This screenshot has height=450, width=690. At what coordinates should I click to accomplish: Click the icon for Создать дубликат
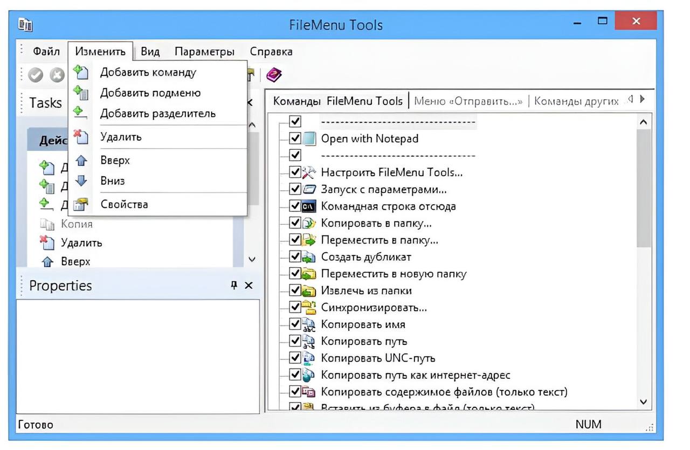coord(309,257)
